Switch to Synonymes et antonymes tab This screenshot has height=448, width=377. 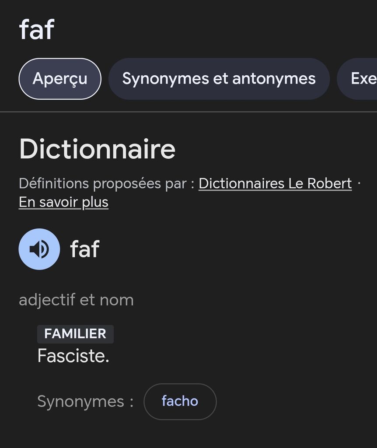coord(219,79)
